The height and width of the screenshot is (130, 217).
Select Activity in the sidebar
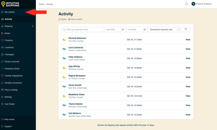(8, 19)
